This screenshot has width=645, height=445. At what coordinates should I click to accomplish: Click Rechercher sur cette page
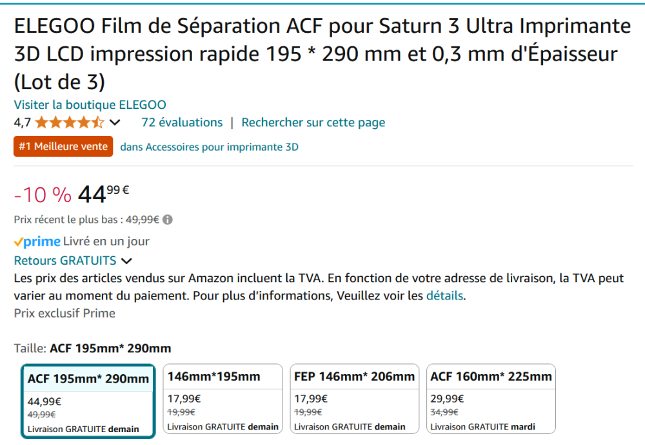pos(313,122)
